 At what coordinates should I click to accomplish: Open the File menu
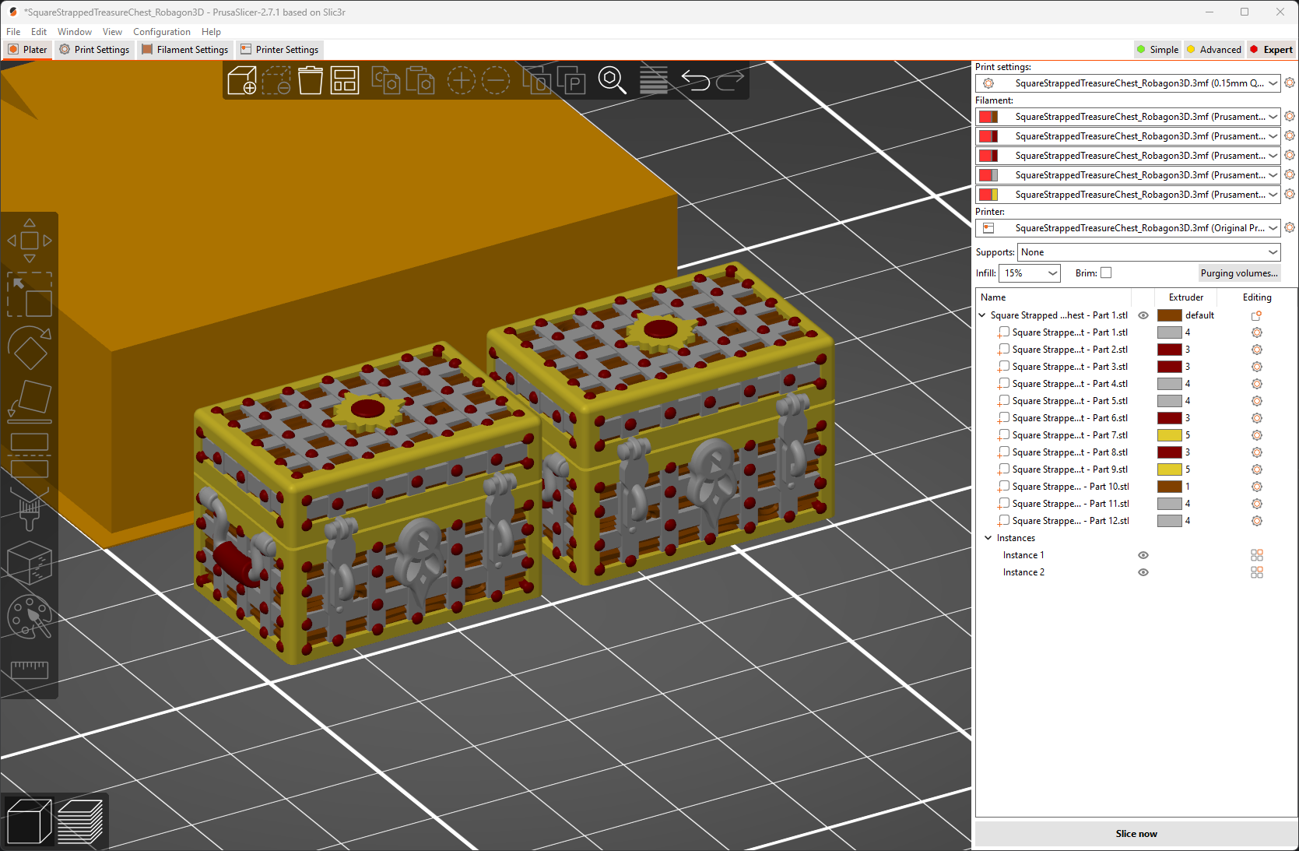tap(13, 32)
